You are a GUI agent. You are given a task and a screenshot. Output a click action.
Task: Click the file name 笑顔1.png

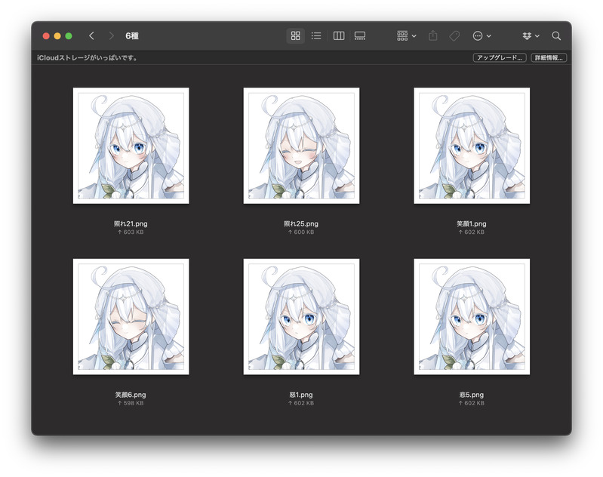472,223
